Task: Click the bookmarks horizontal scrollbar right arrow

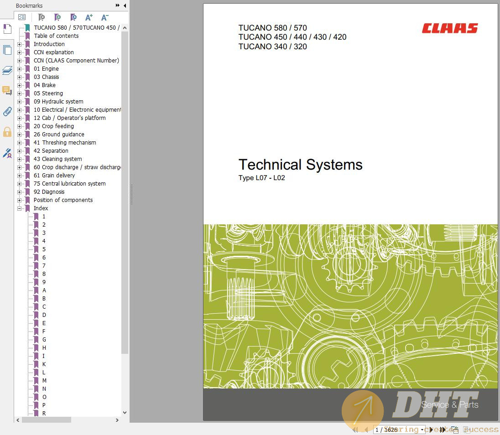Action: pos(117,420)
